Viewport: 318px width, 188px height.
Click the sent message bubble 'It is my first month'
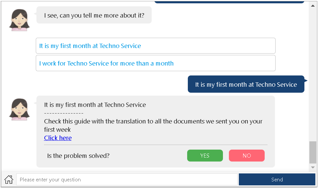click(x=246, y=84)
